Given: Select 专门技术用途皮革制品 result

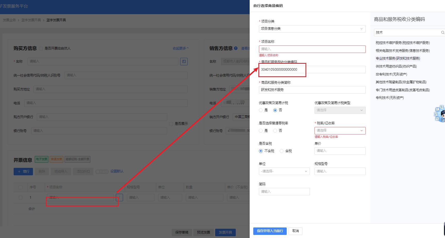Looking at the screenshot, I should click(403, 90).
